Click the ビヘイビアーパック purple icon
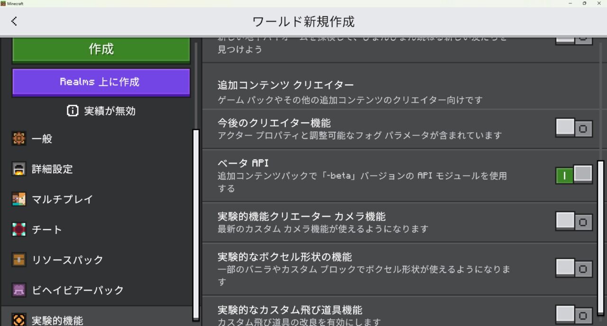The image size is (607, 326). [x=19, y=290]
